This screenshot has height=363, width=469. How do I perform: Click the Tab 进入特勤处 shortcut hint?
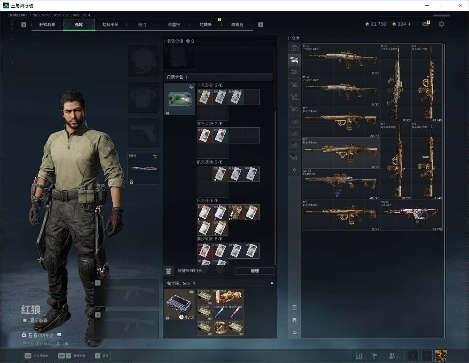[x=36, y=356]
